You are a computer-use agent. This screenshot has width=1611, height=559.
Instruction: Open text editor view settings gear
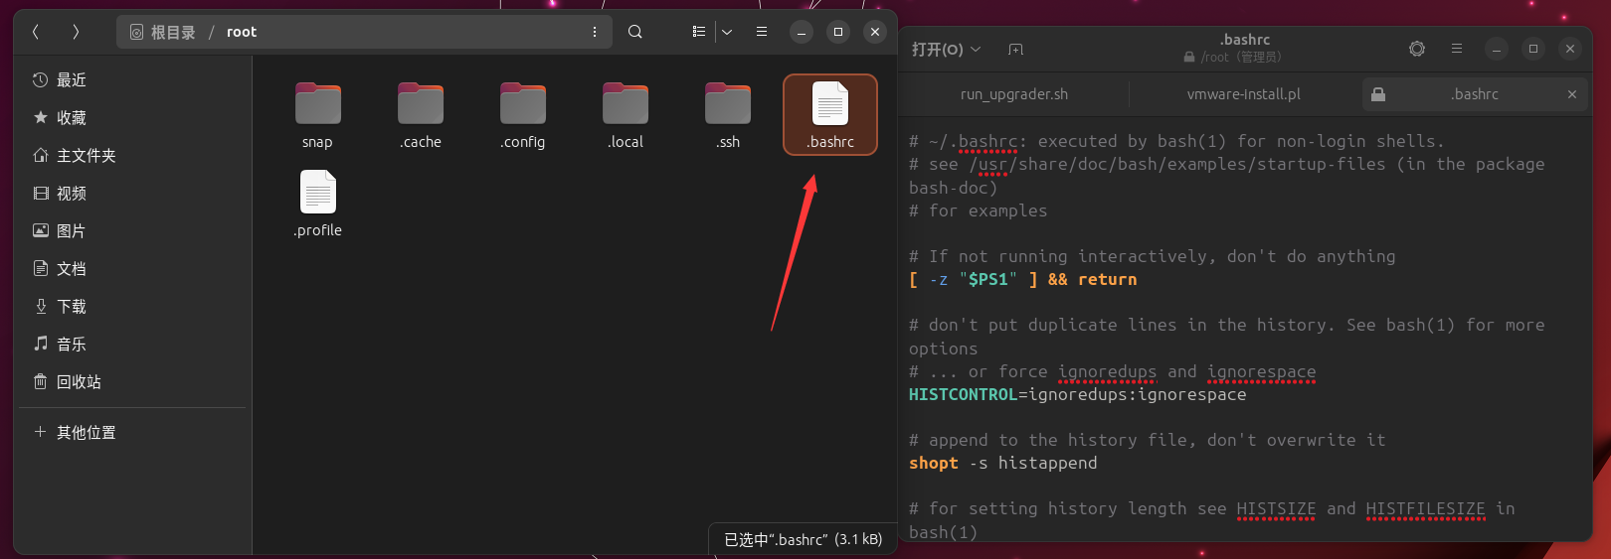tap(1417, 49)
